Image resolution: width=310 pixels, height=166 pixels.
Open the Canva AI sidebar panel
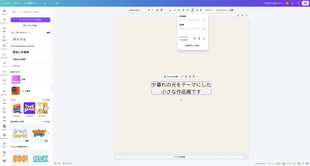point(4,12)
